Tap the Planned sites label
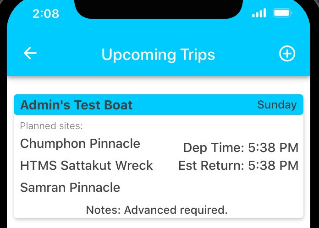Screen dimensions: 319x228 click(51, 126)
